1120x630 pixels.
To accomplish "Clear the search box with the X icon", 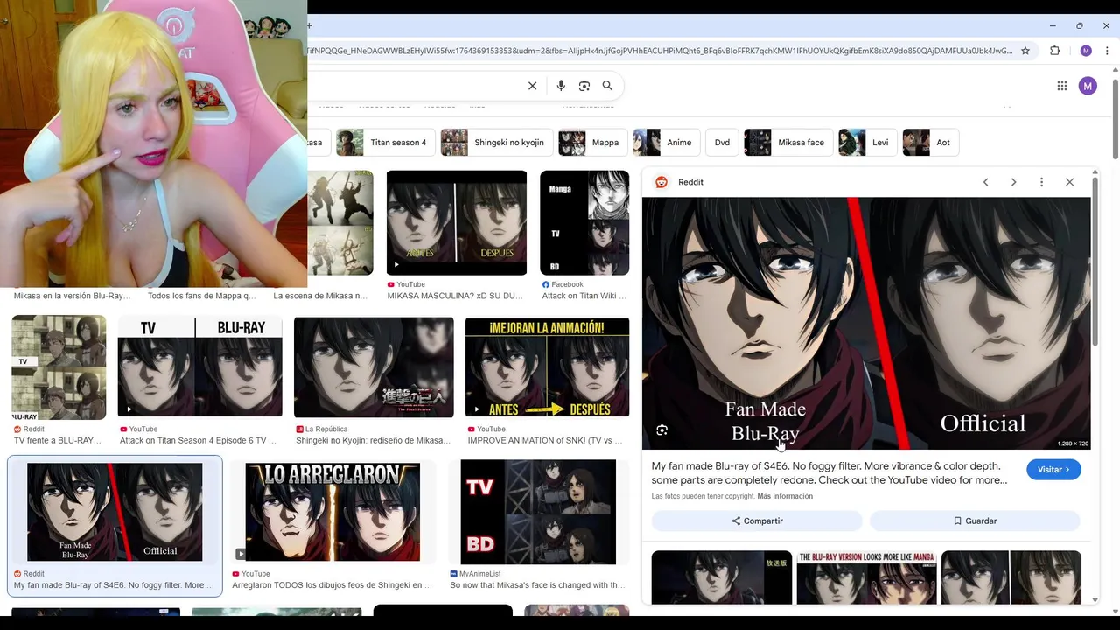I will pos(532,86).
